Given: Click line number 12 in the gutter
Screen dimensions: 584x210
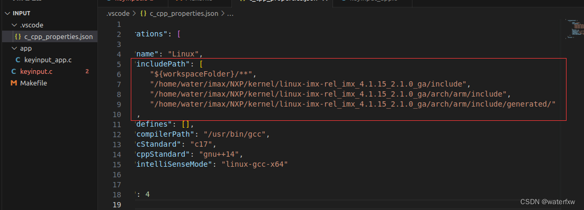Looking at the screenshot, I should tap(116, 135).
